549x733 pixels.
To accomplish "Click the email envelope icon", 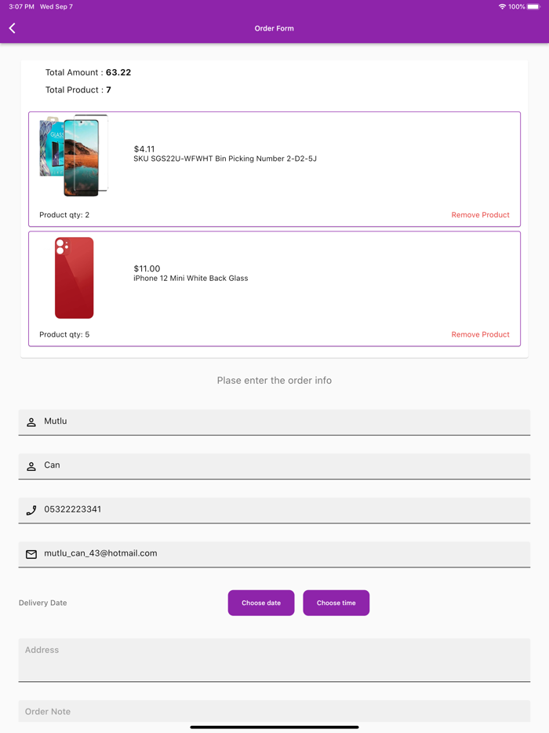I will click(31, 553).
